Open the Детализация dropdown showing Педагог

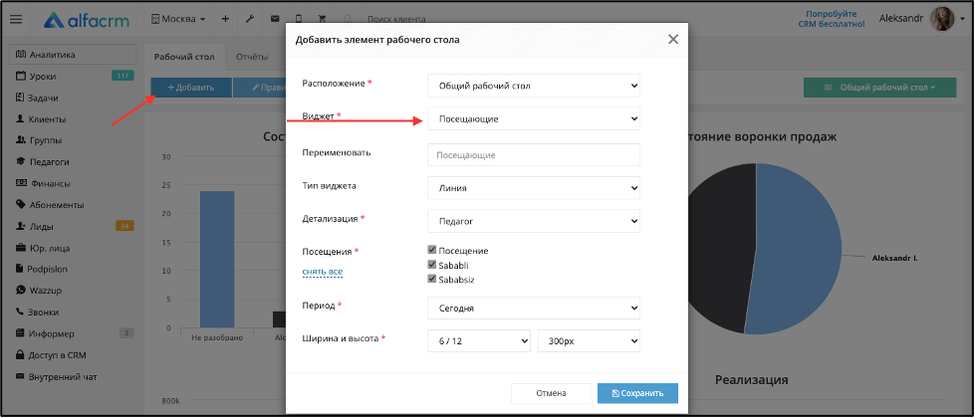[x=534, y=221]
